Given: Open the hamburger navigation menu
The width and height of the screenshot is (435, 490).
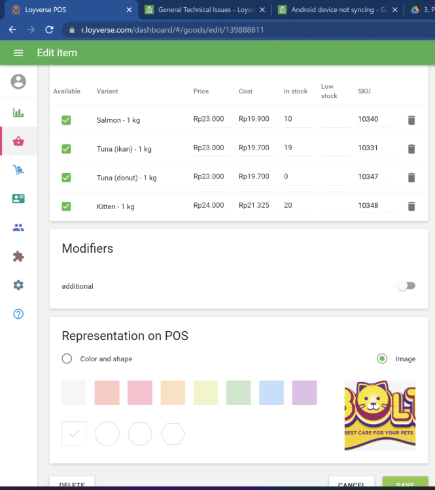Looking at the screenshot, I should [x=18, y=53].
